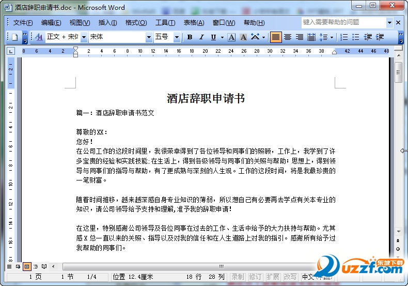408x286 pixels.
Task: Add character border to text
Action: point(231,37)
